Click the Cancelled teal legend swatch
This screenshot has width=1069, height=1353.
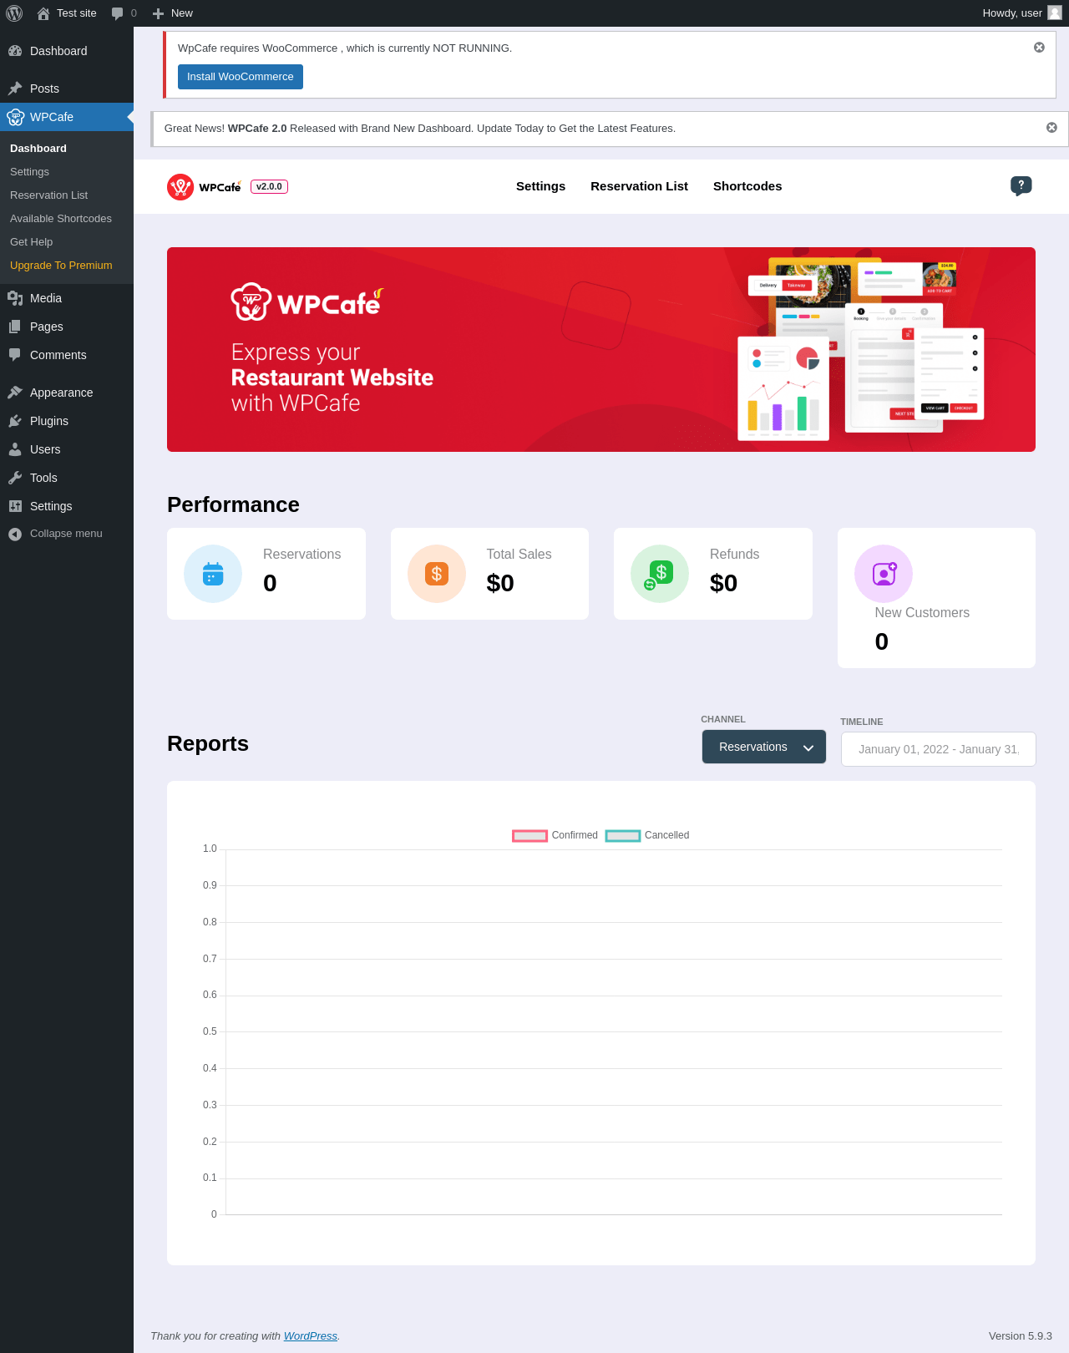623,836
